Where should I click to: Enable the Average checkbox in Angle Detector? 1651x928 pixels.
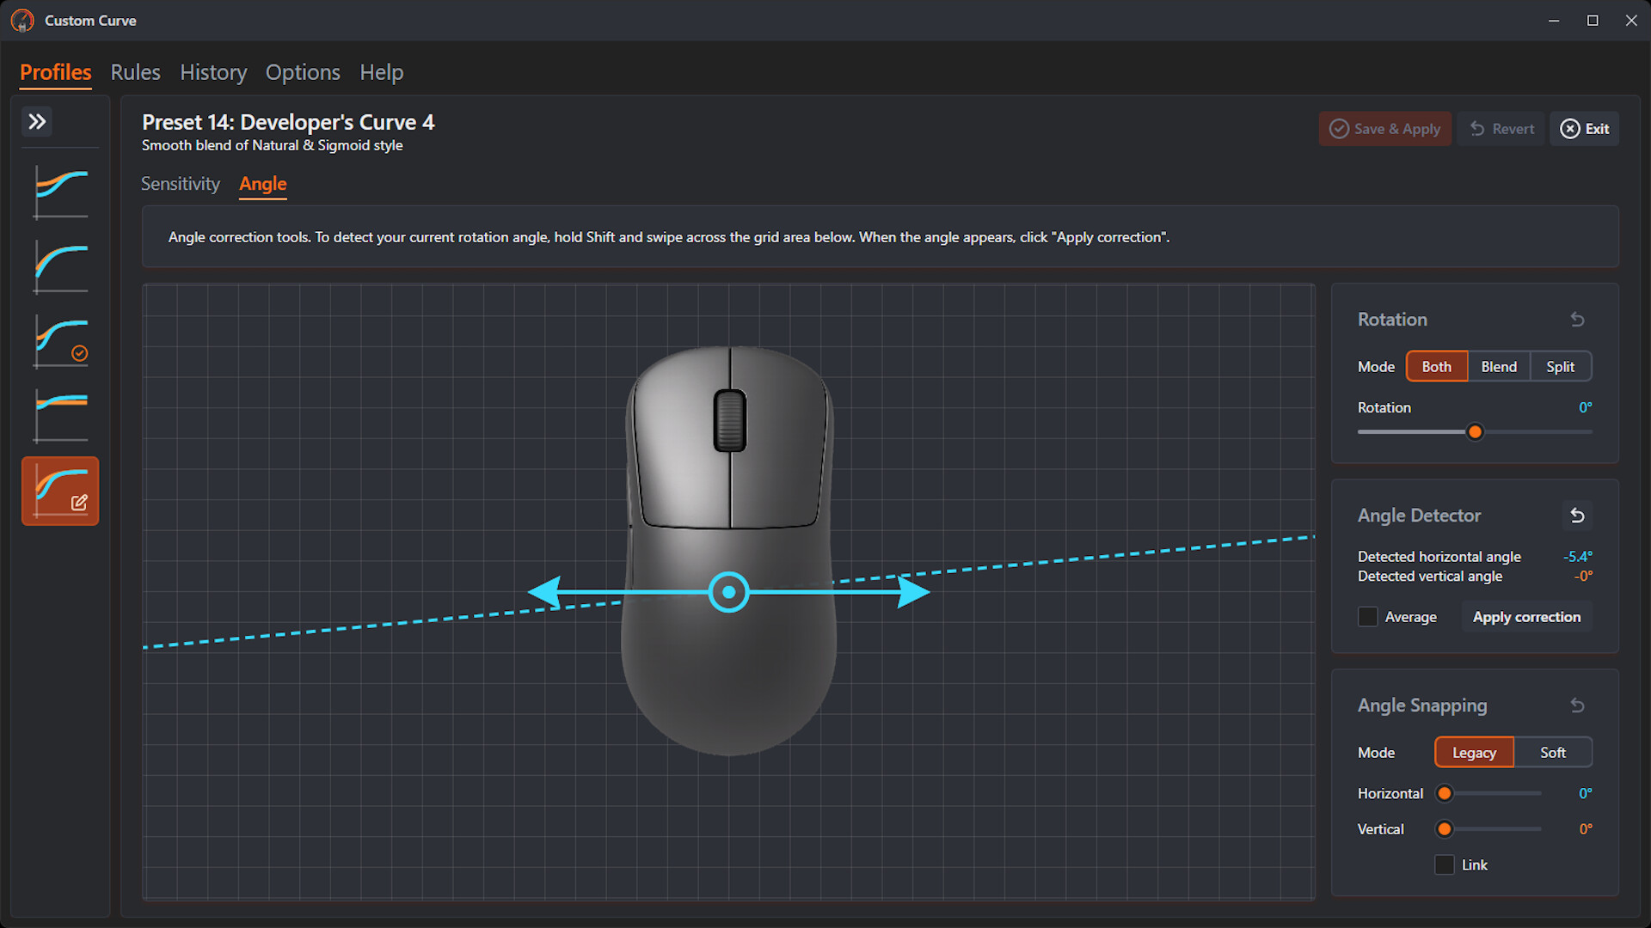(x=1368, y=616)
